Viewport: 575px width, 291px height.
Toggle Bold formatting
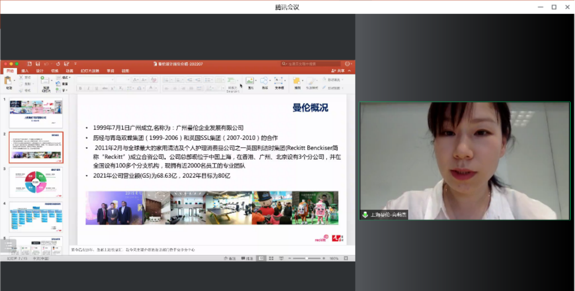[x=80, y=88]
